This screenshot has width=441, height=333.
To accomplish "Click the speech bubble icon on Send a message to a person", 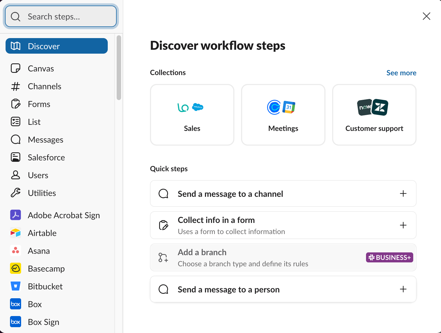I will pyautogui.click(x=163, y=289).
